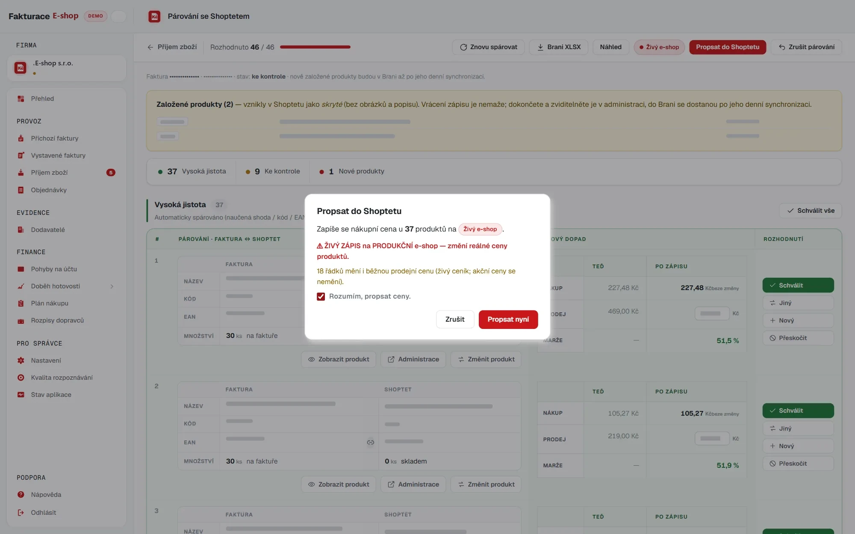Screen dimensions: 855x534
Task: Click the prodej price input in row 2
Action: click(712, 439)
